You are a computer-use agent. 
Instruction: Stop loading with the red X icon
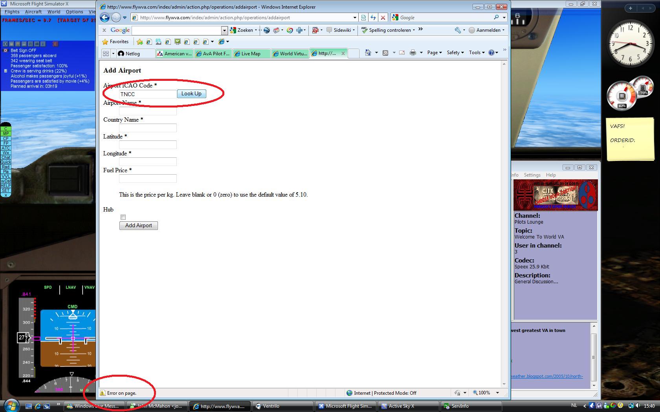coord(383,17)
